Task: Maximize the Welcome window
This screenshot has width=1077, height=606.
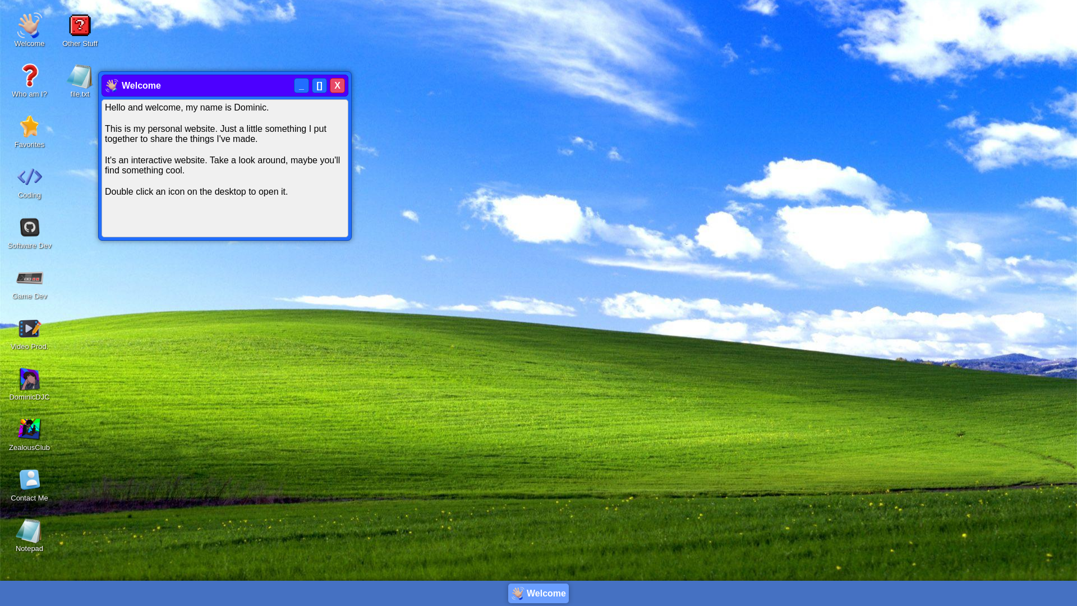Action: point(319,85)
